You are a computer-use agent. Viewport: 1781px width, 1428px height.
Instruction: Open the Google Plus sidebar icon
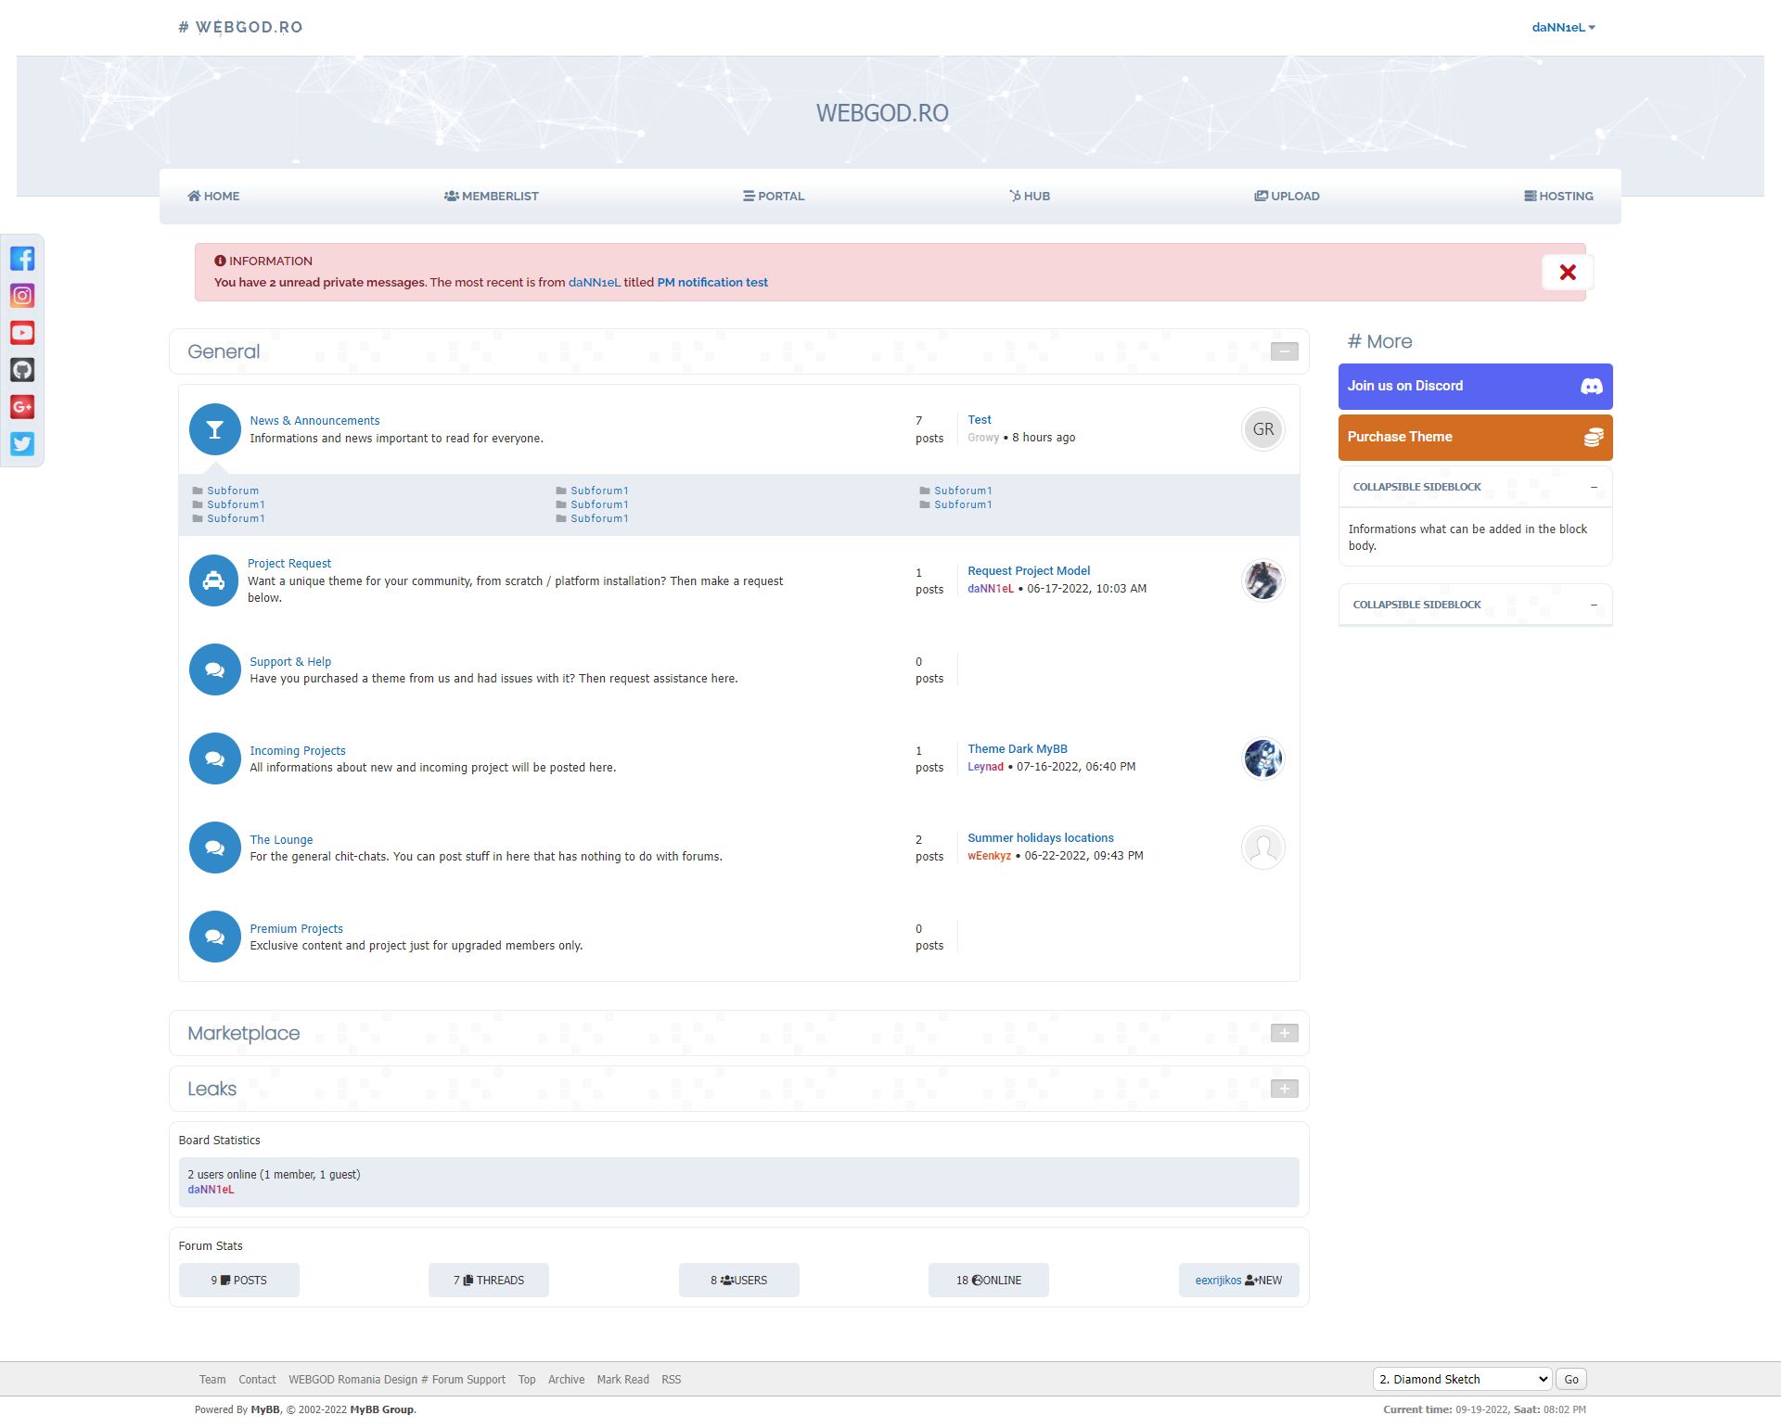22,407
